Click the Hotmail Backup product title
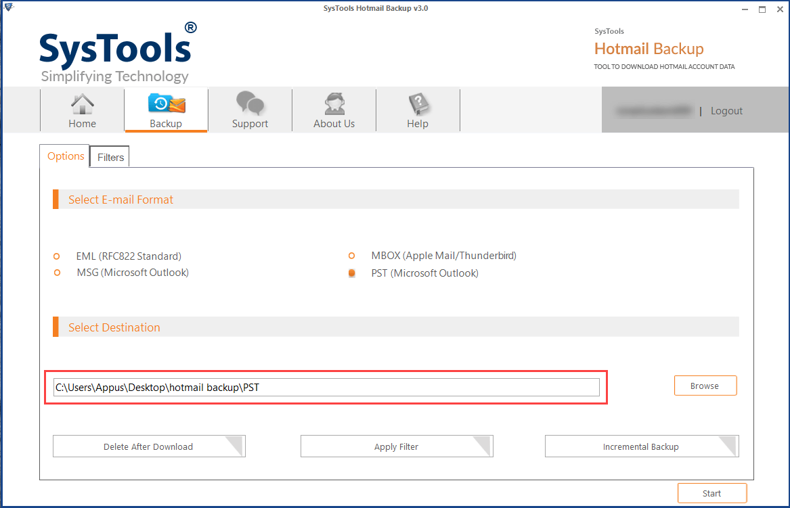The height and width of the screenshot is (508, 790). click(649, 49)
